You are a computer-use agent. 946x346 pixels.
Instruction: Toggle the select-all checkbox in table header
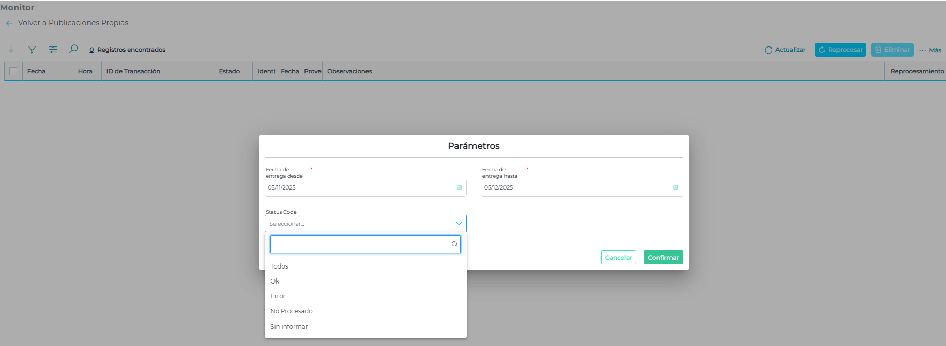(x=13, y=71)
